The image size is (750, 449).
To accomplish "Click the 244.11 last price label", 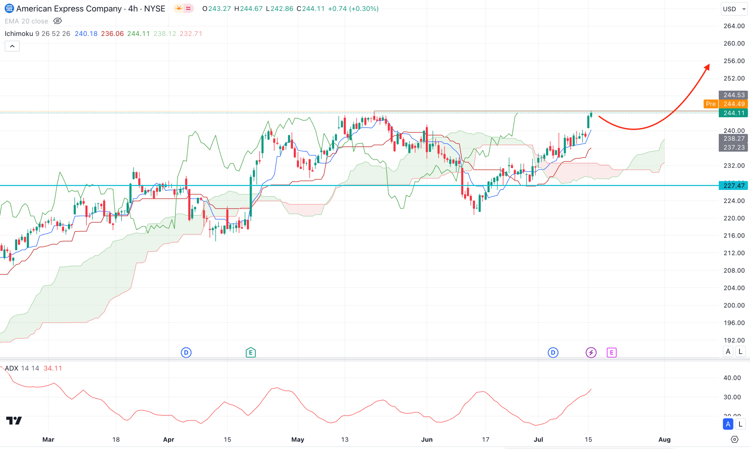I will coord(734,113).
